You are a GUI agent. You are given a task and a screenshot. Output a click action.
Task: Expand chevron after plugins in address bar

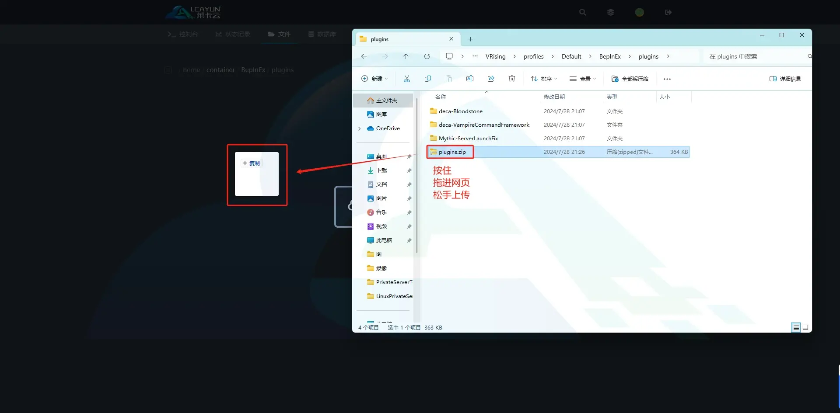coord(668,56)
